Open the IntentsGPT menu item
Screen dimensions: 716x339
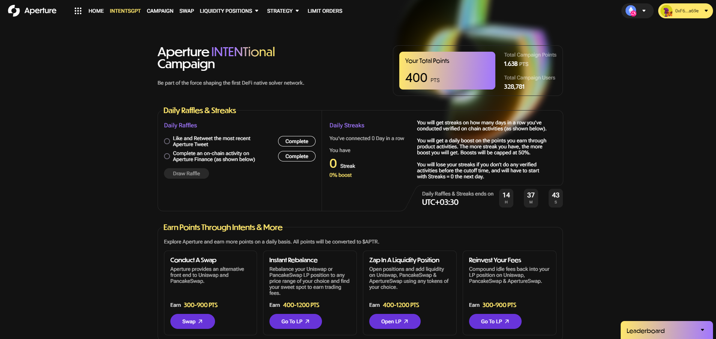(125, 11)
